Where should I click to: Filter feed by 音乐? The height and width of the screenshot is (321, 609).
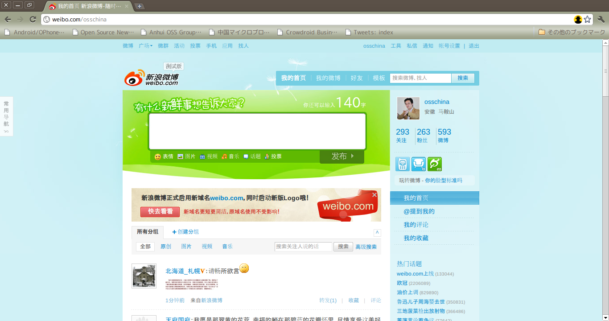click(x=227, y=247)
